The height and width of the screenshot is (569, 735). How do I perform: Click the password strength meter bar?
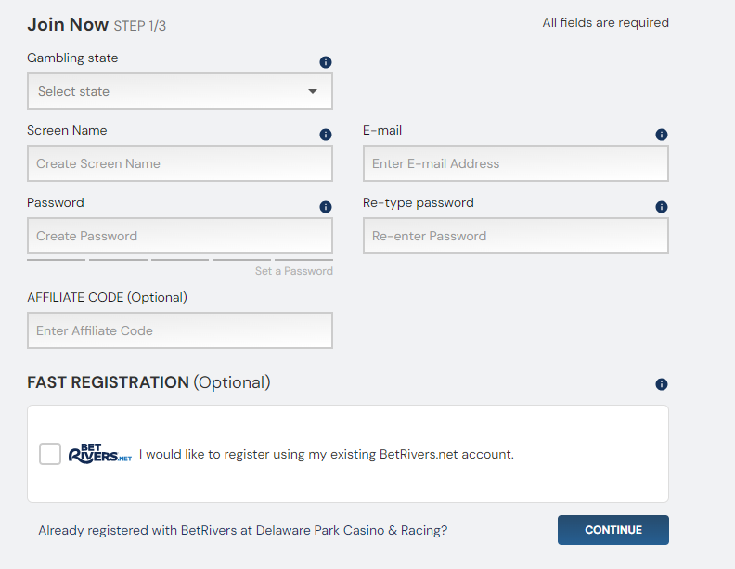180,260
